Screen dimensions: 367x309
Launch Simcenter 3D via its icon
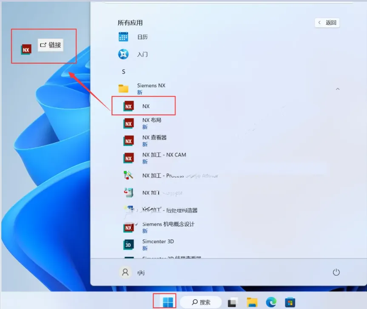128,245
